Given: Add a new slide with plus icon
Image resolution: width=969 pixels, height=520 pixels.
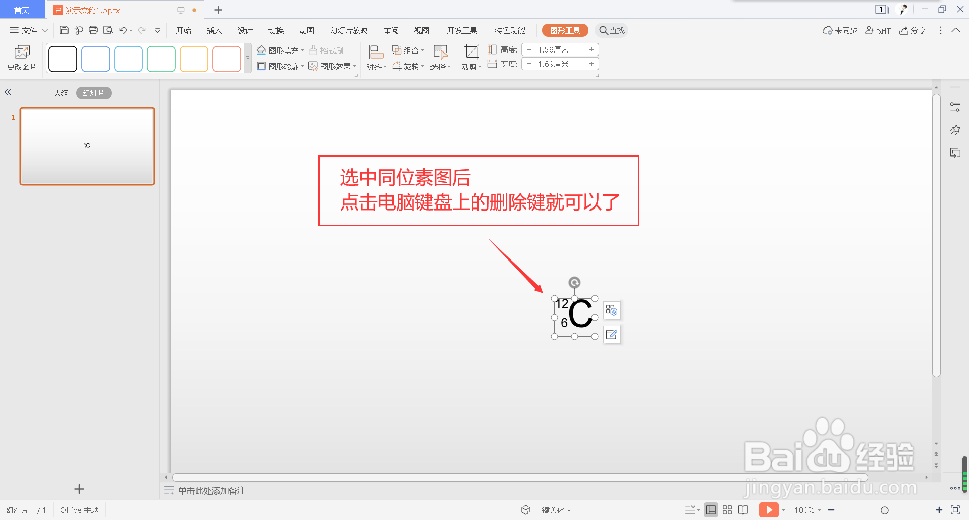Looking at the screenshot, I should [x=79, y=489].
